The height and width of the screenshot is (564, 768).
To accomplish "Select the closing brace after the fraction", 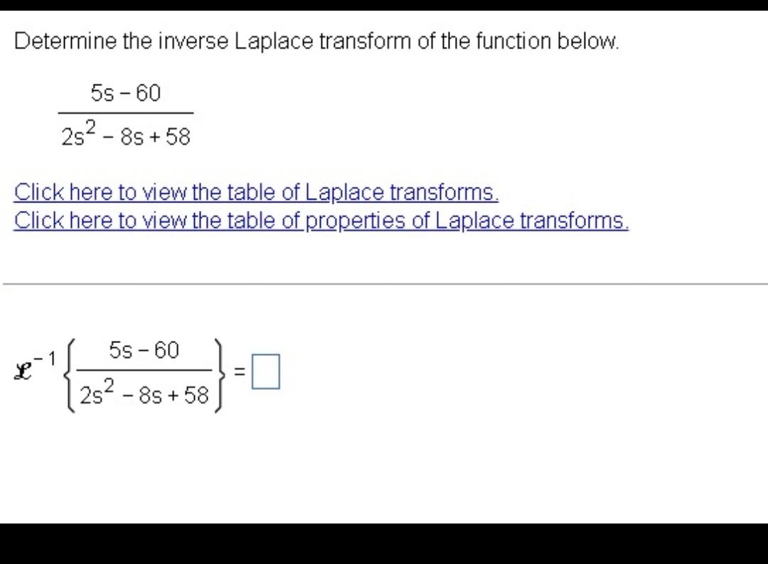I will (x=221, y=370).
